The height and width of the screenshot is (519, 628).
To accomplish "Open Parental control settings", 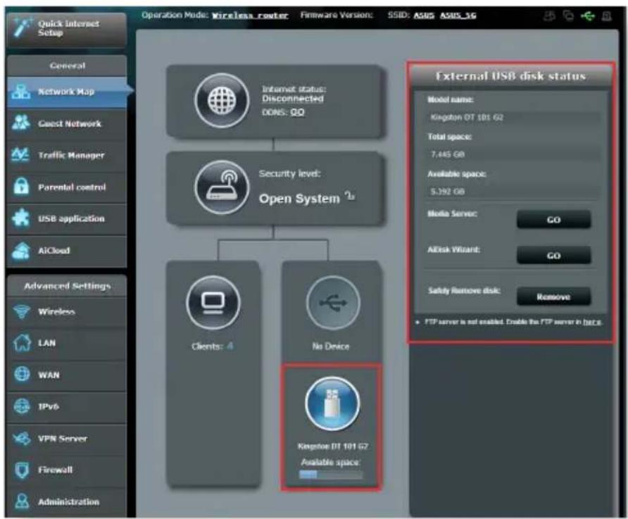I will [68, 187].
